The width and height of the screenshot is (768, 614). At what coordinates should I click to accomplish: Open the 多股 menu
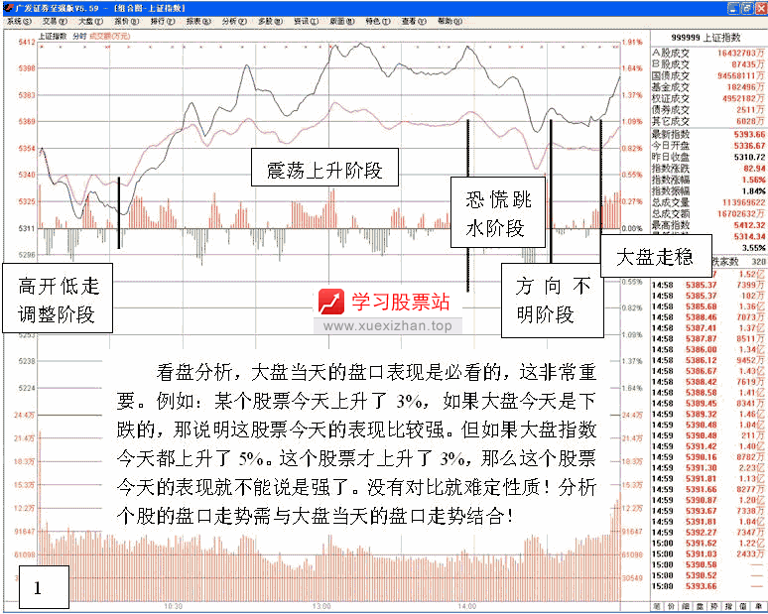270,21
